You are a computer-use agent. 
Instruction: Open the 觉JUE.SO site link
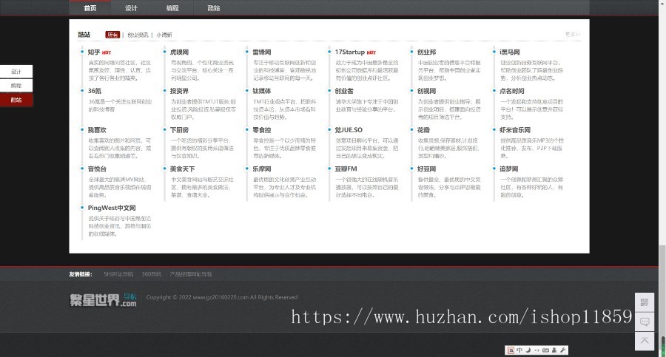click(349, 130)
